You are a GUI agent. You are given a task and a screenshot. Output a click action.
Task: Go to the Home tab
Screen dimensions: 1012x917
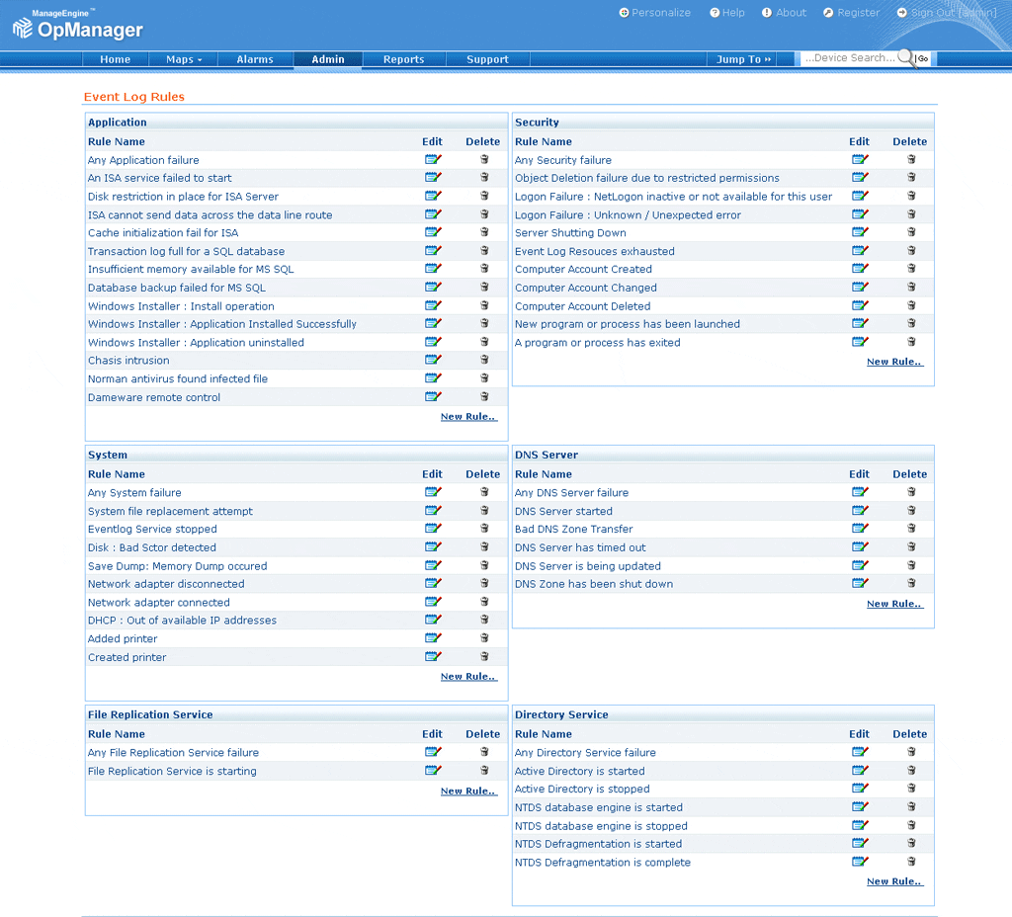tap(115, 59)
